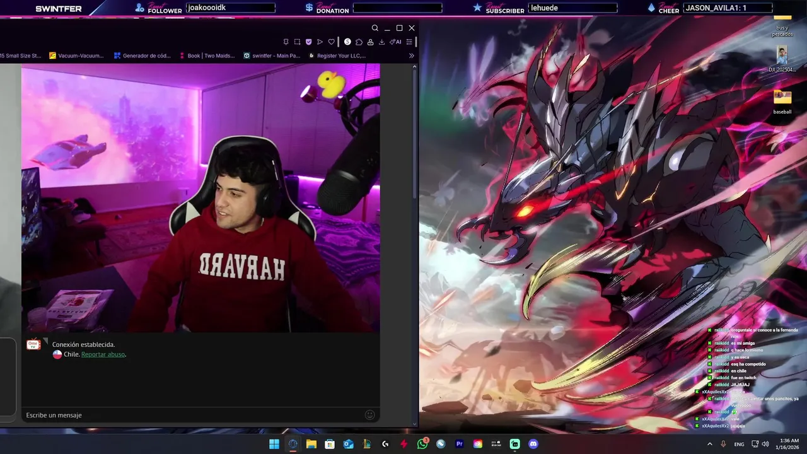Click the SWINTFER logo in overlay
The height and width of the screenshot is (454, 807).
[x=59, y=9]
